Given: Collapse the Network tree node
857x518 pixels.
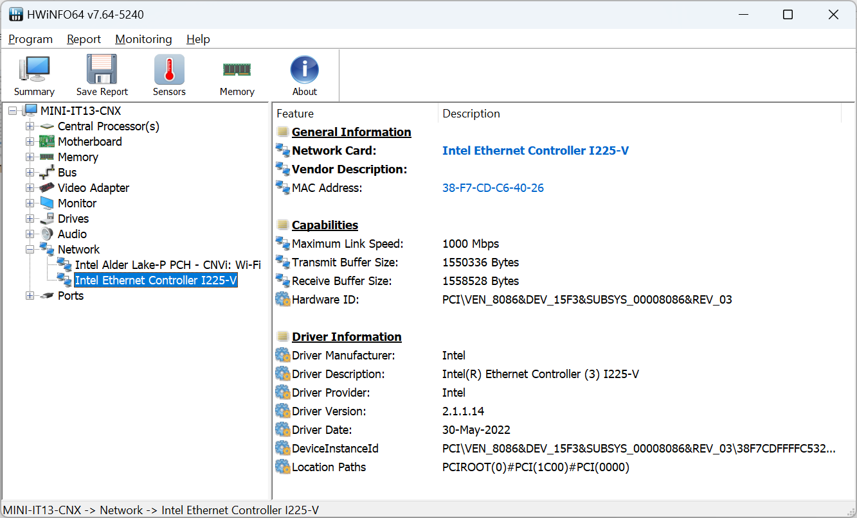Looking at the screenshot, I should tap(30, 249).
